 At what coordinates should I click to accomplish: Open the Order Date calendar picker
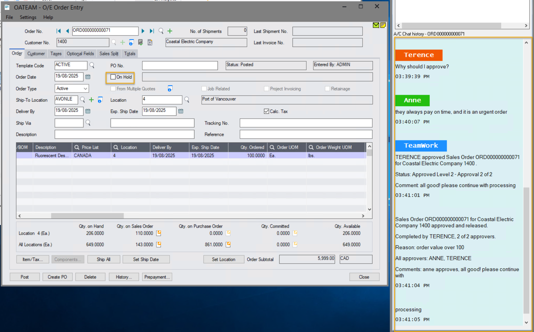point(88,77)
